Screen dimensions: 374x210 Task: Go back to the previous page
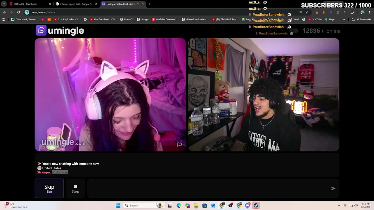coord(4,12)
